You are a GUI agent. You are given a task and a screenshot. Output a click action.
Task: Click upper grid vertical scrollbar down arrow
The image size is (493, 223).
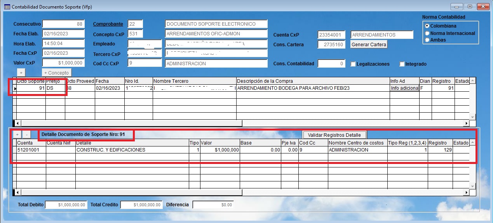pyautogui.click(x=473, y=117)
